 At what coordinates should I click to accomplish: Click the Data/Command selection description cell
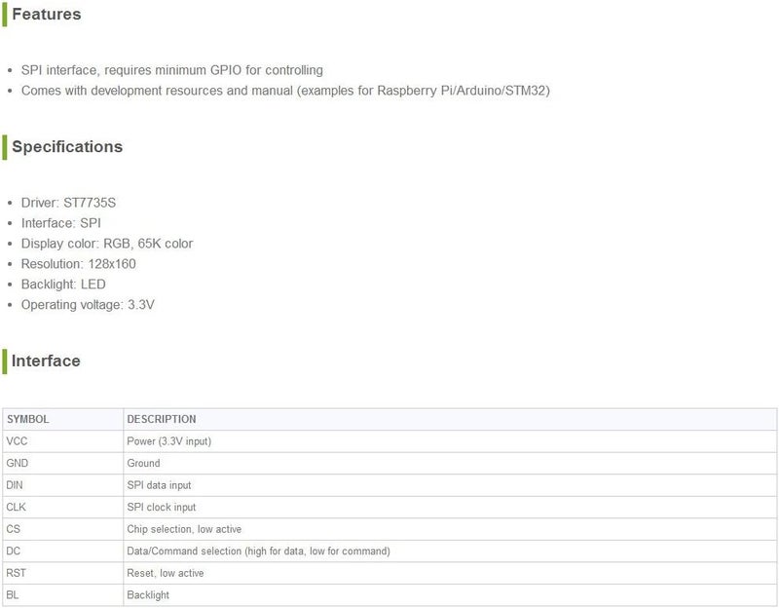[258, 551]
